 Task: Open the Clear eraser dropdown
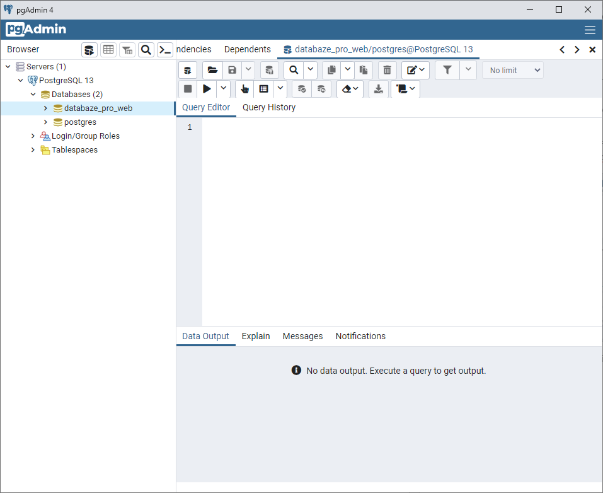[x=350, y=89]
